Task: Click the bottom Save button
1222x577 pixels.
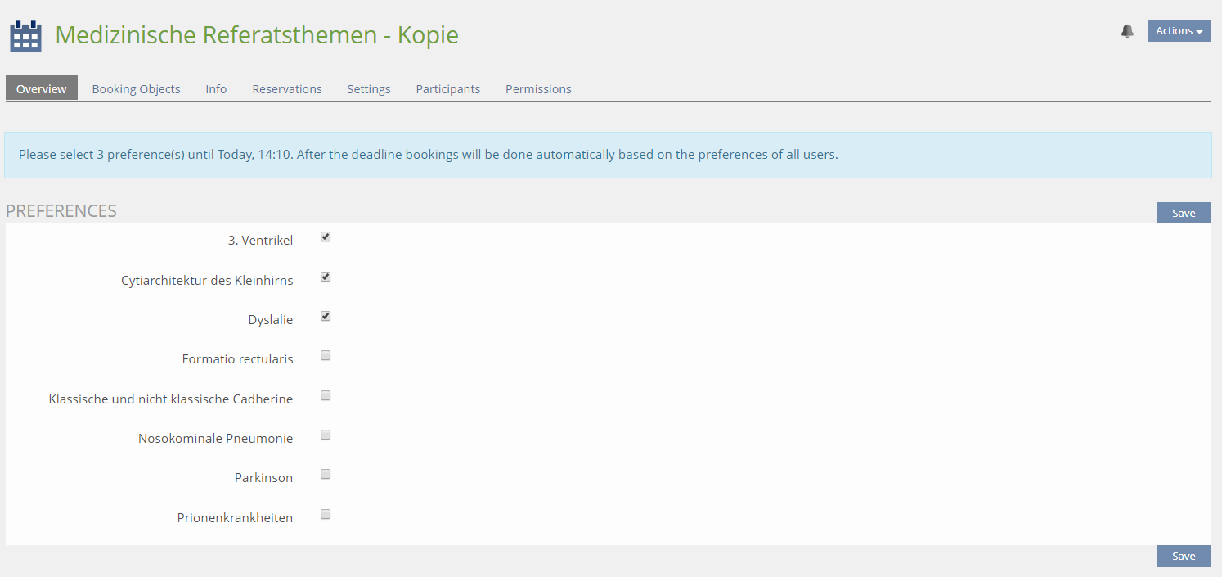Action: coord(1184,557)
